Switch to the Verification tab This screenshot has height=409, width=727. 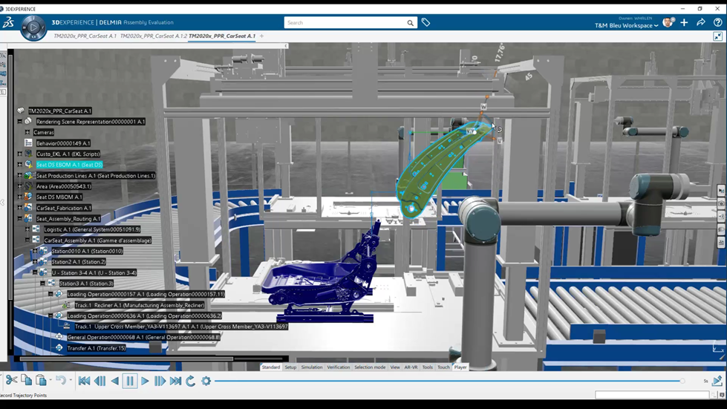click(339, 367)
